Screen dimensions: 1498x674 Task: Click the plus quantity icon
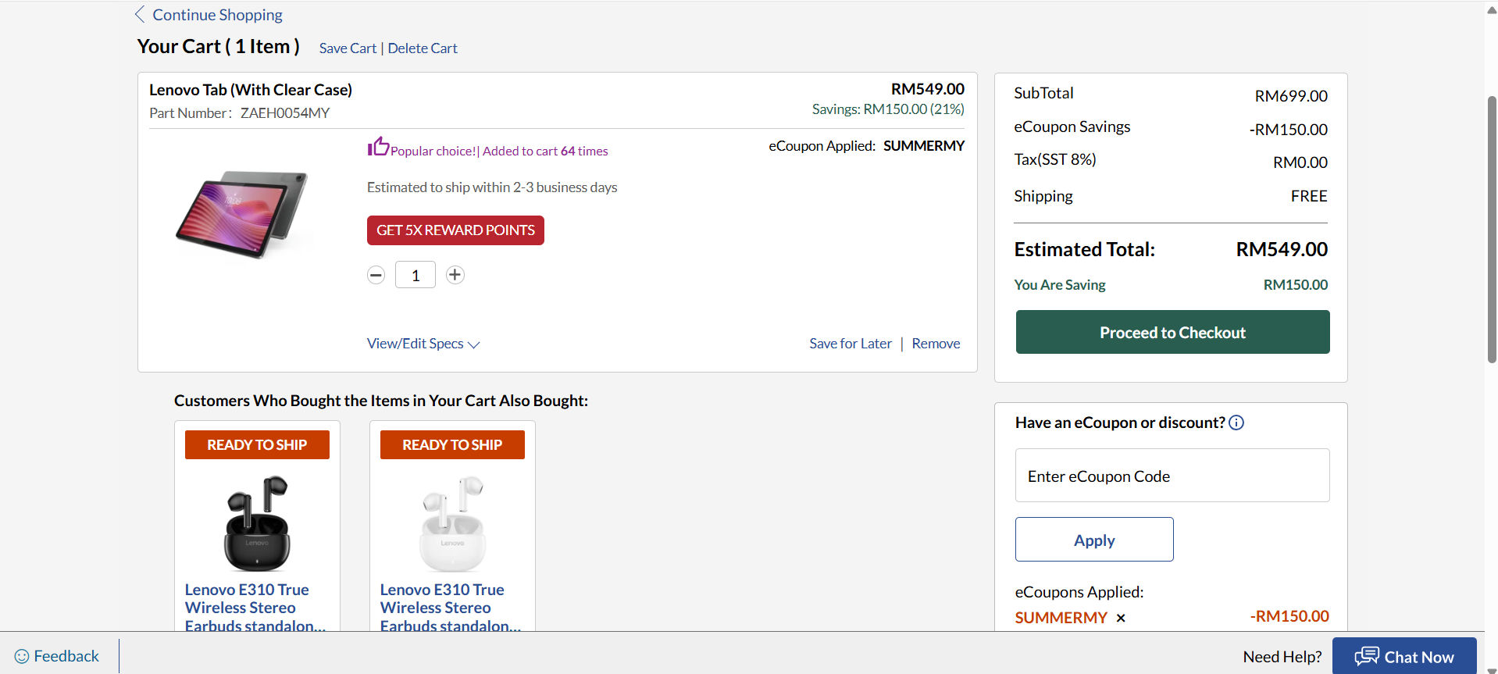point(455,275)
